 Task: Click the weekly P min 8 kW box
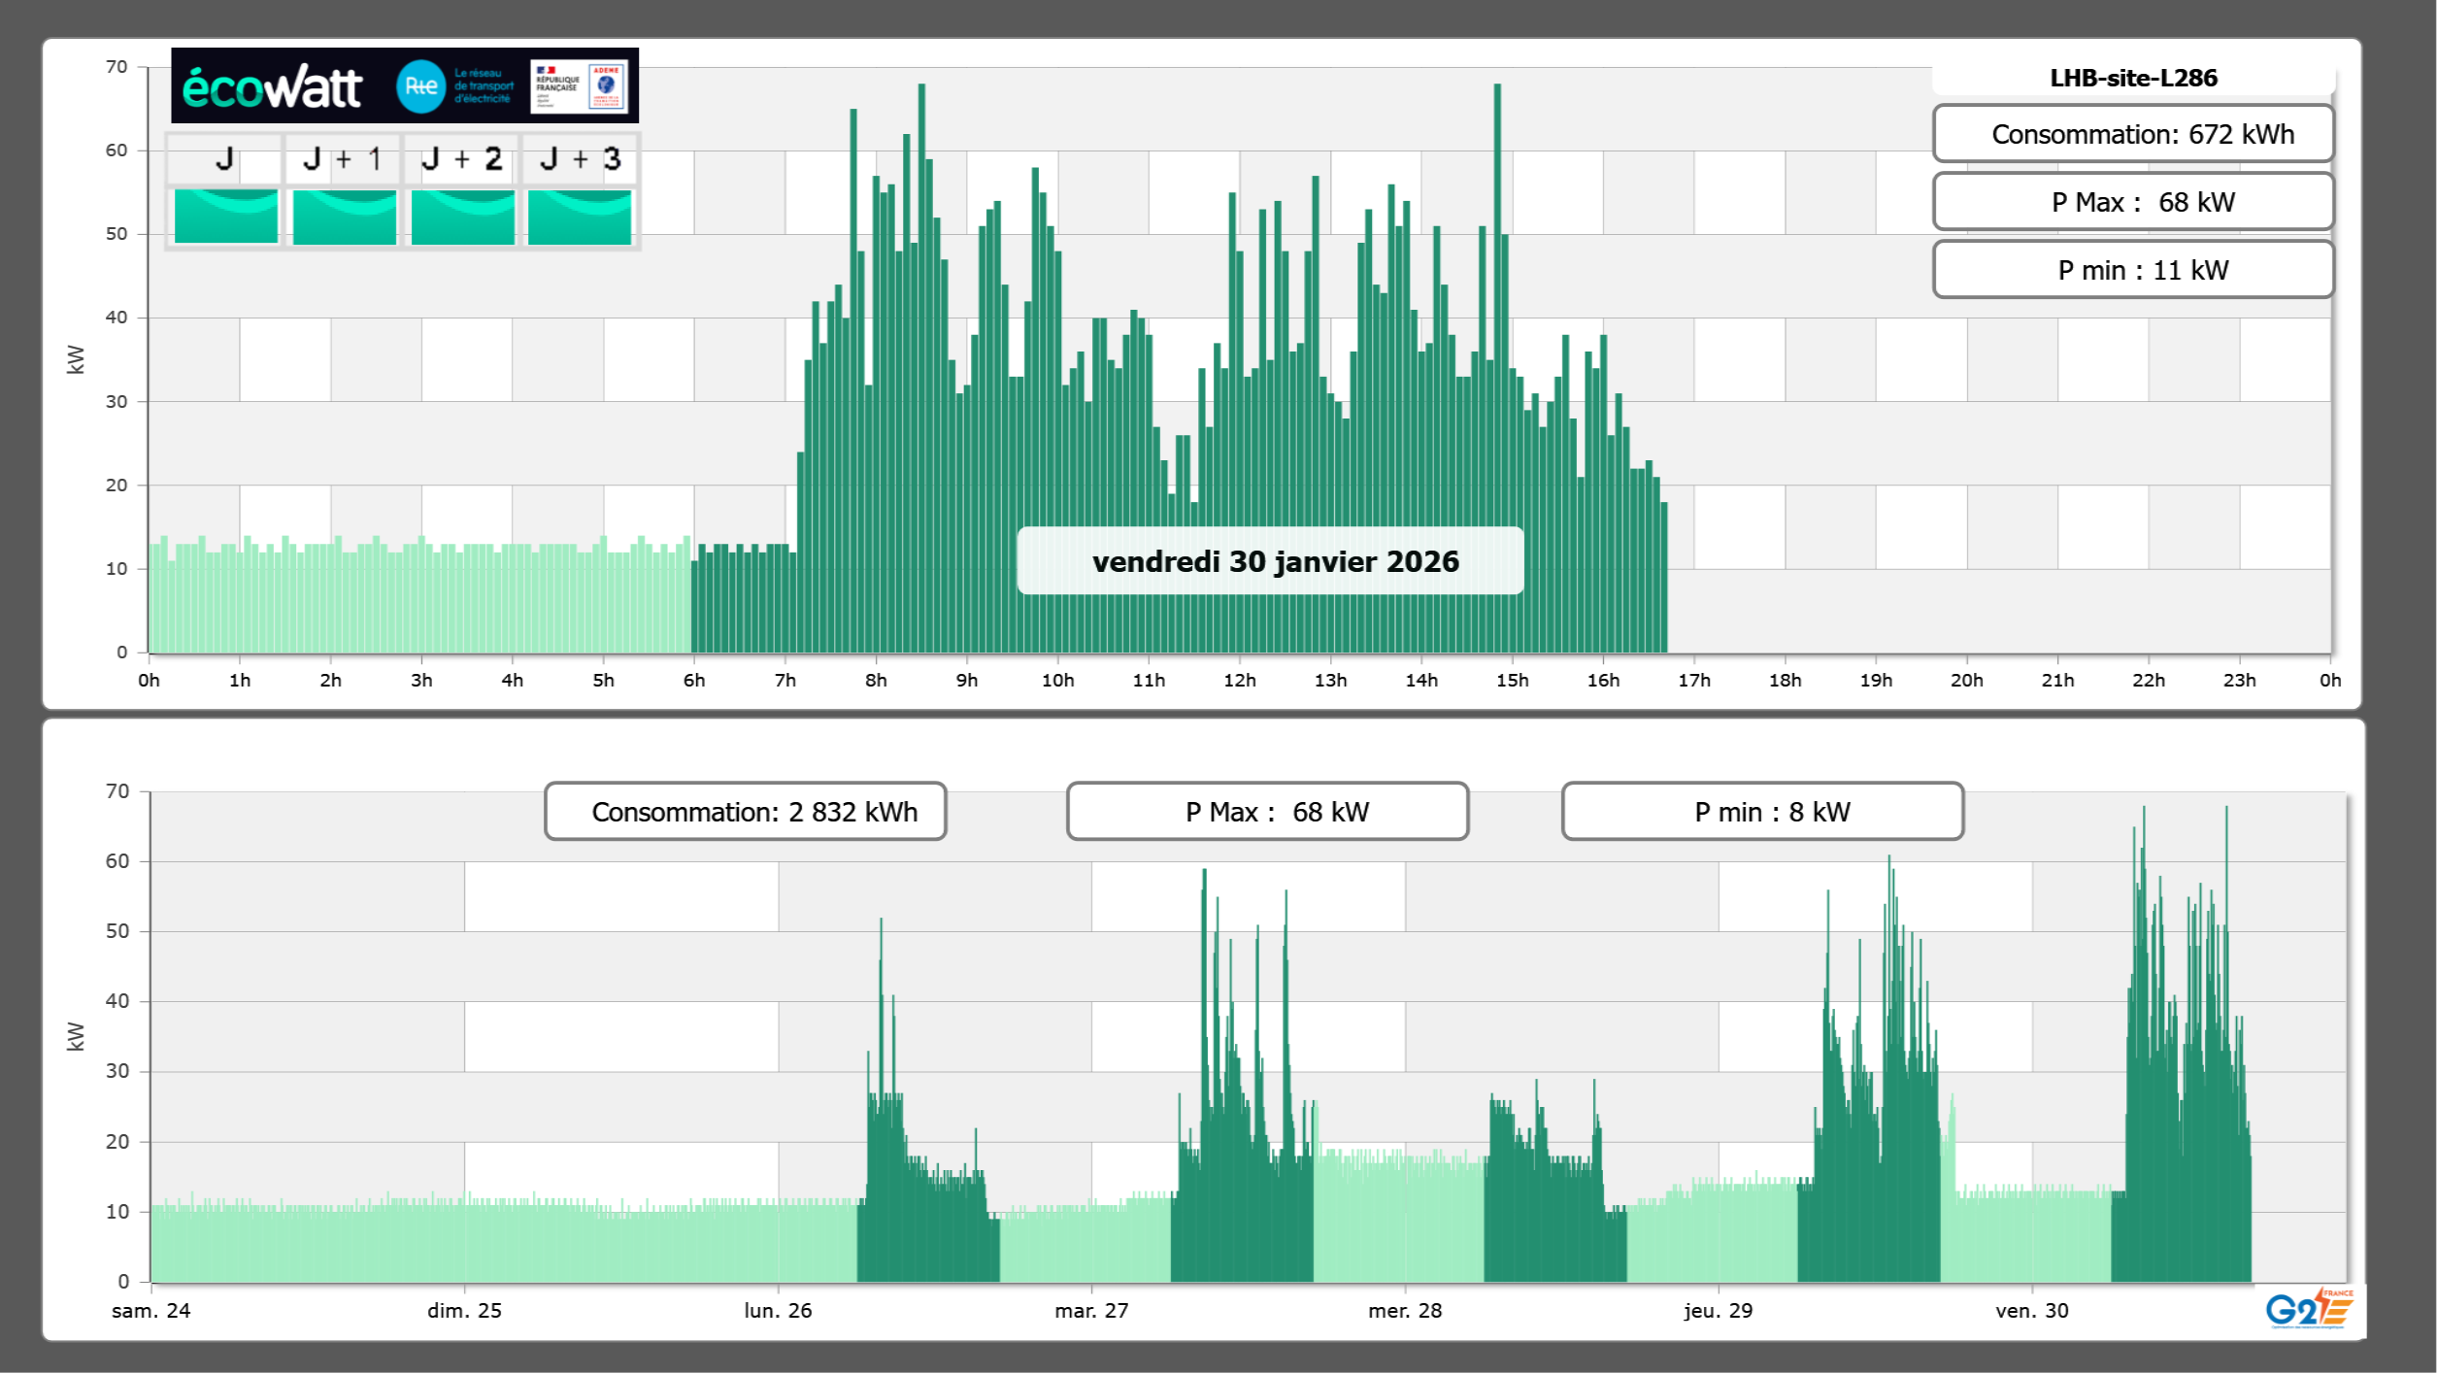[1762, 812]
